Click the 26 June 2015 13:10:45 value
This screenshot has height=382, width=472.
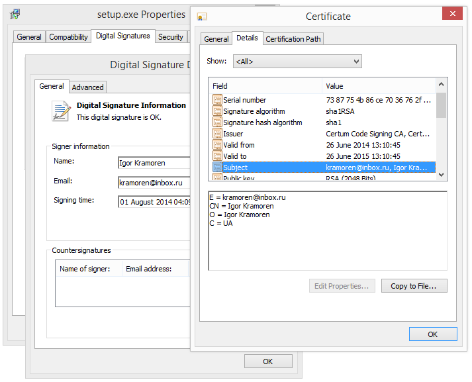363,156
